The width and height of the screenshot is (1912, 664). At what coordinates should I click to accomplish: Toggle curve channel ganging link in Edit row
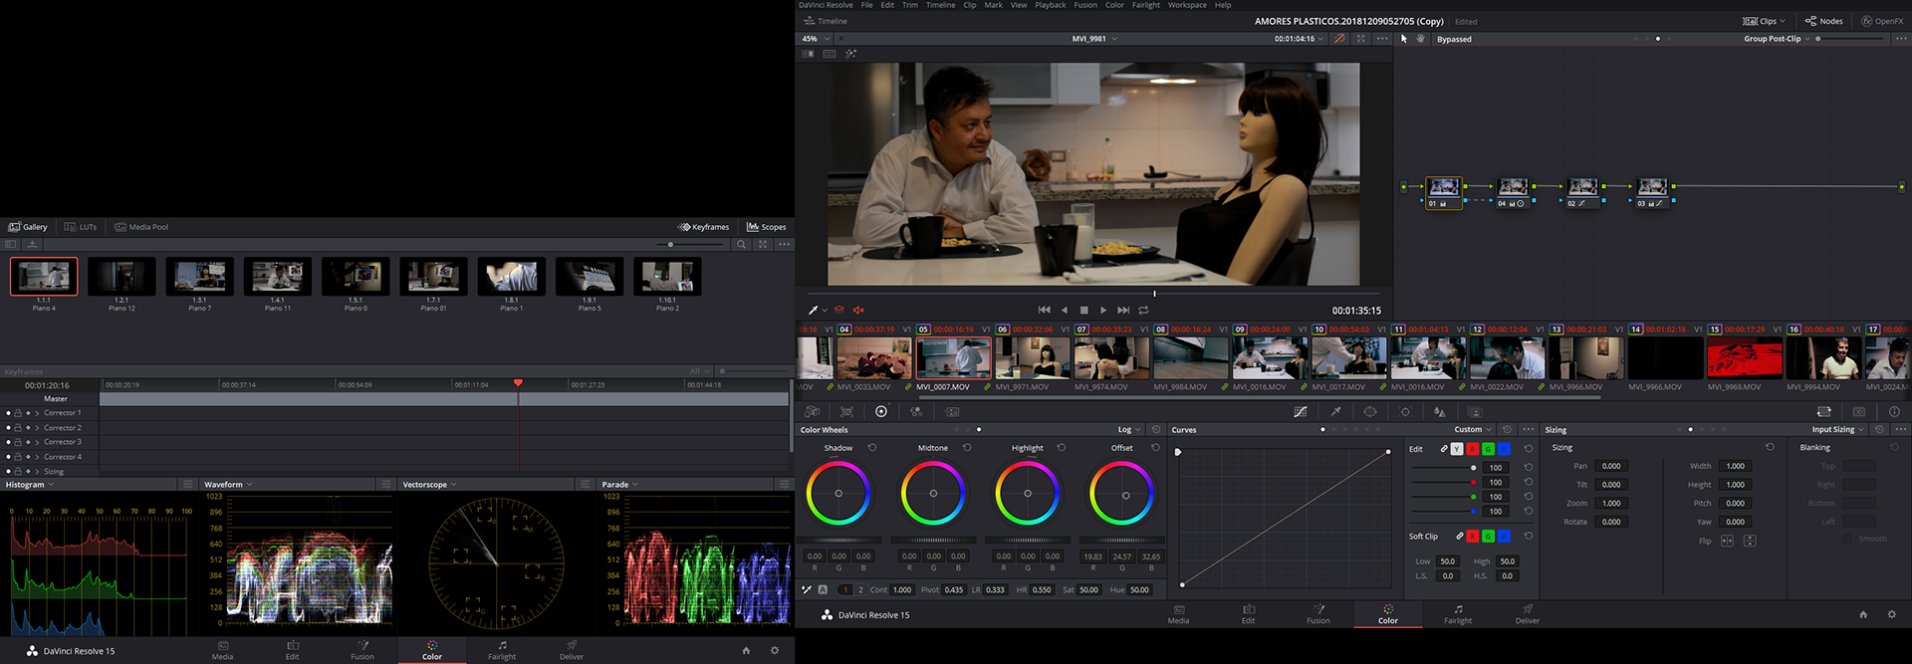pos(1443,449)
